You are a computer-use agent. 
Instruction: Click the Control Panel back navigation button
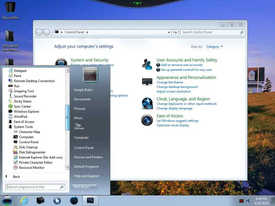point(39,32)
